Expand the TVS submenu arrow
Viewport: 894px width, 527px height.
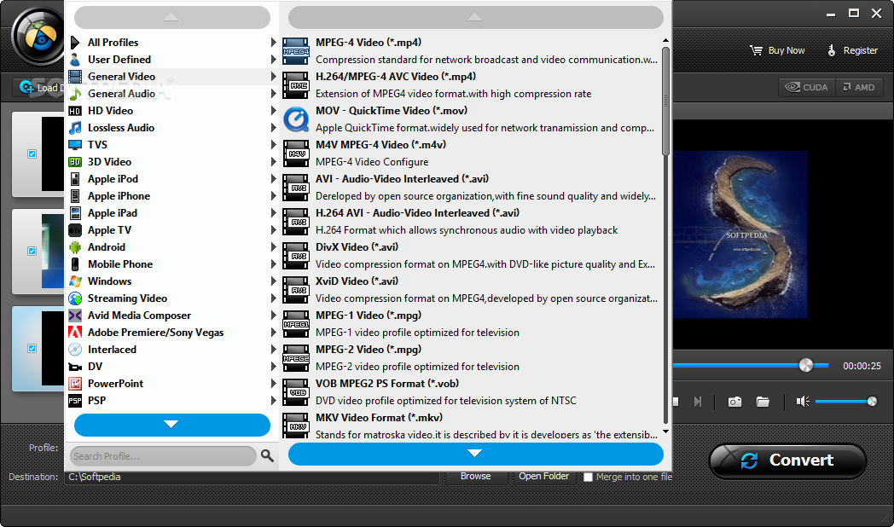tap(273, 145)
